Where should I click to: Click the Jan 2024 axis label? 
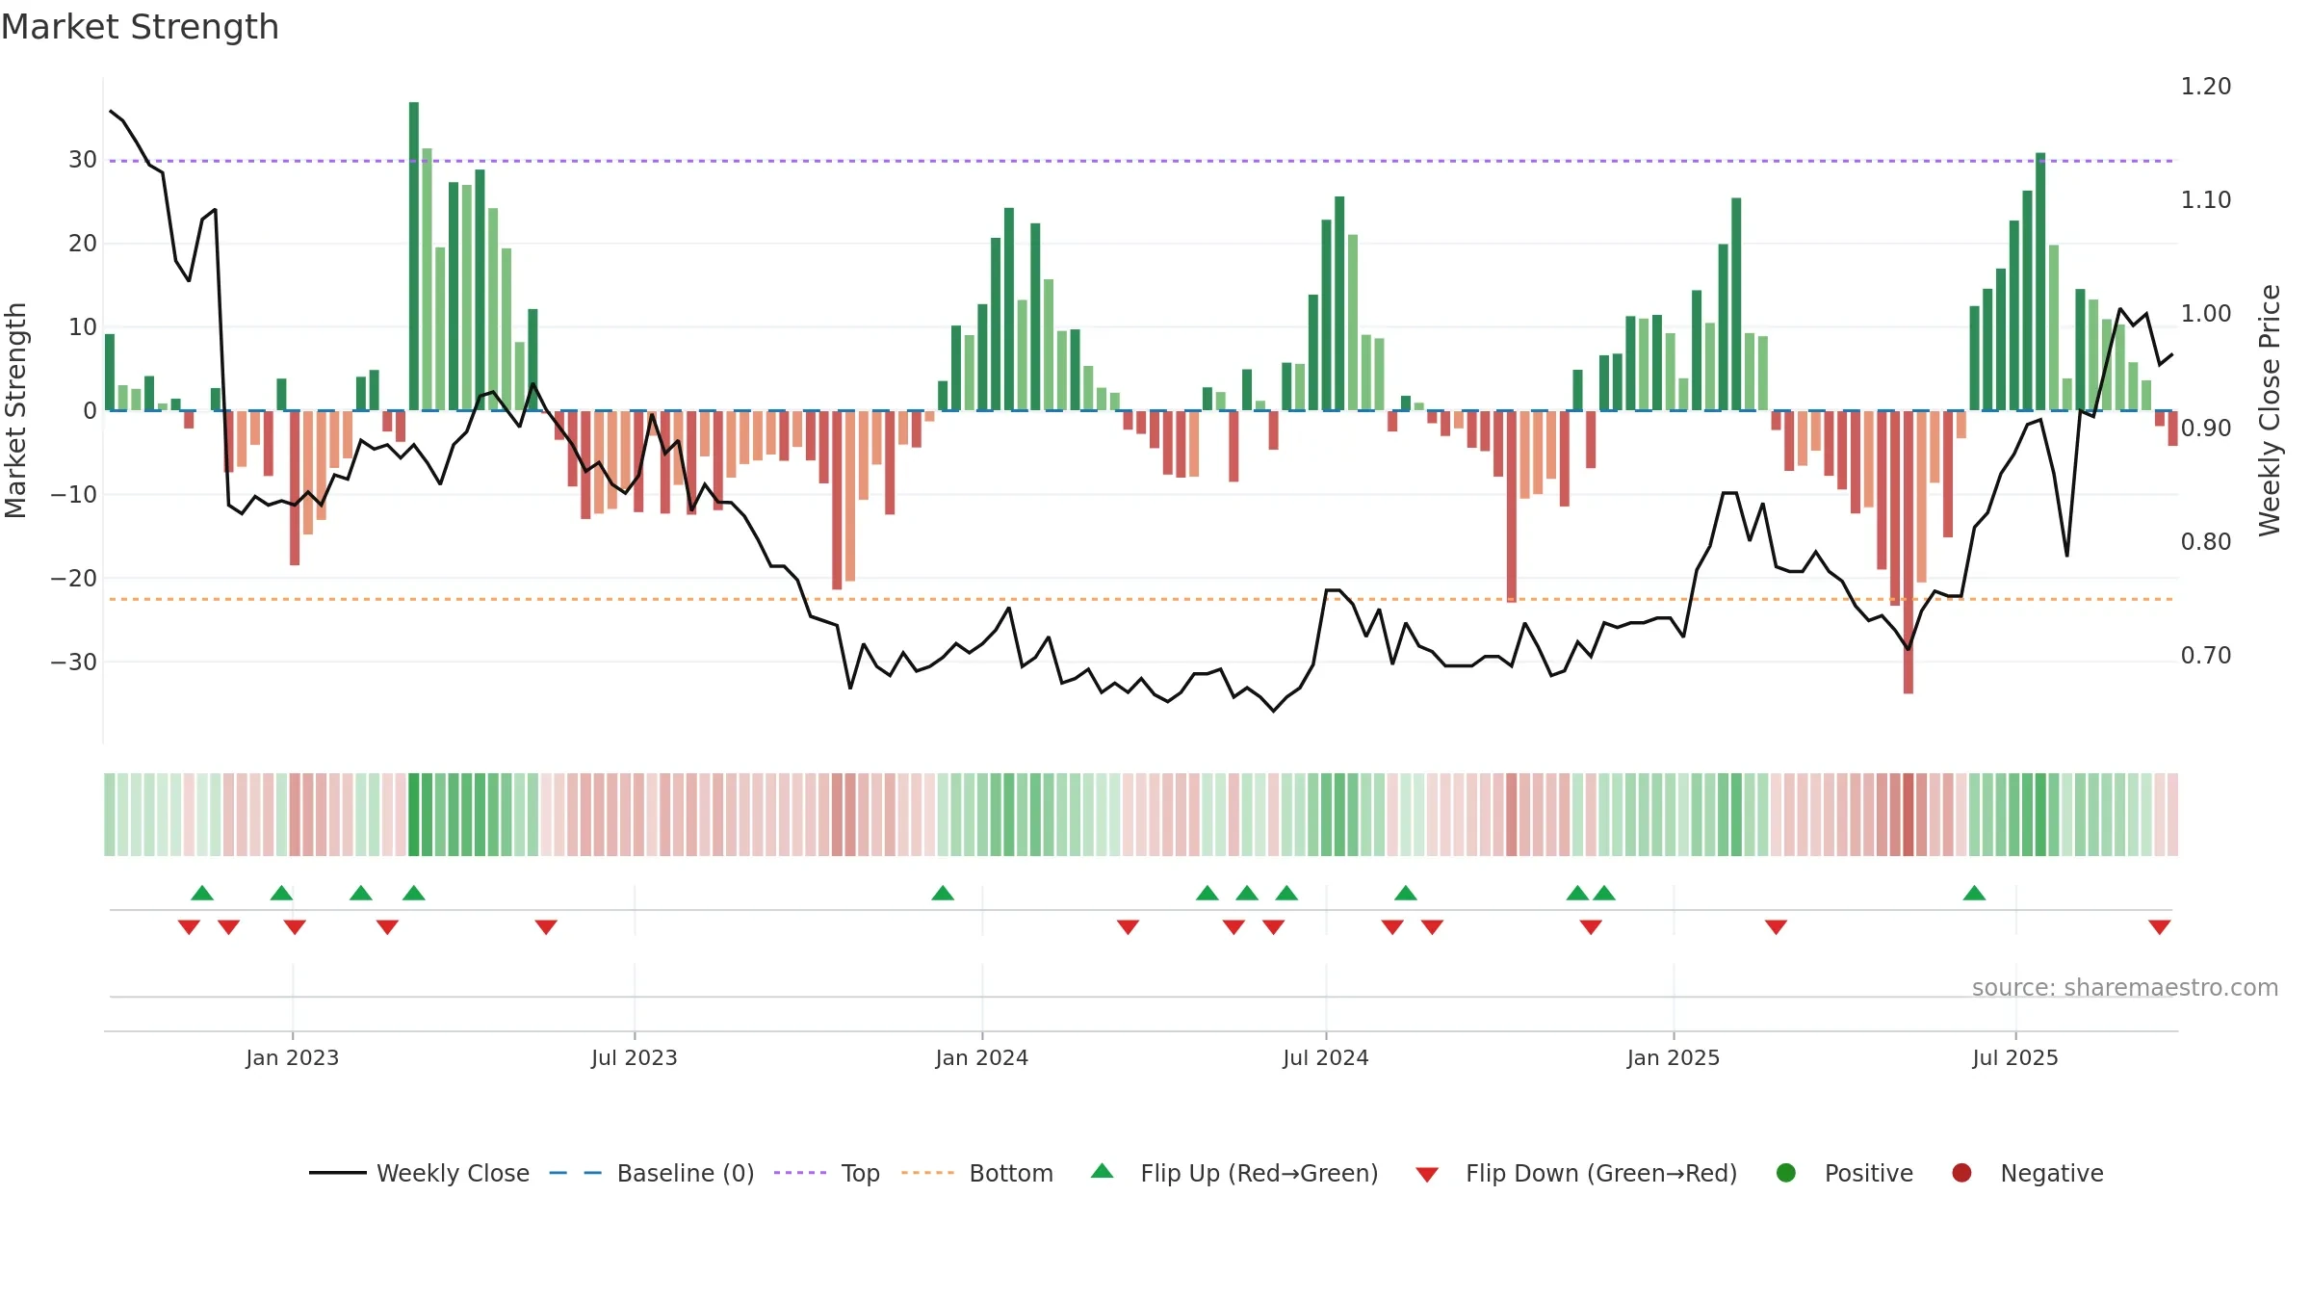(982, 1057)
